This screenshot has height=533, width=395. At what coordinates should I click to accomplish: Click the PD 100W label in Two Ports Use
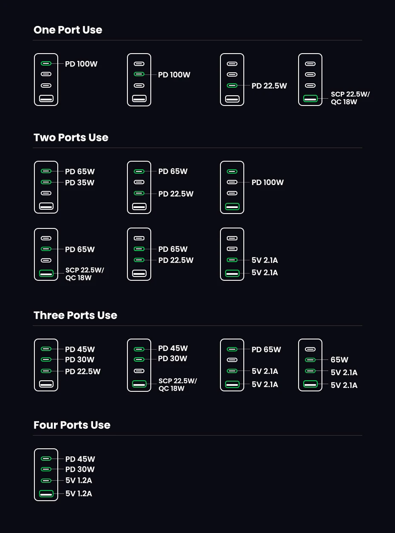[x=268, y=182]
